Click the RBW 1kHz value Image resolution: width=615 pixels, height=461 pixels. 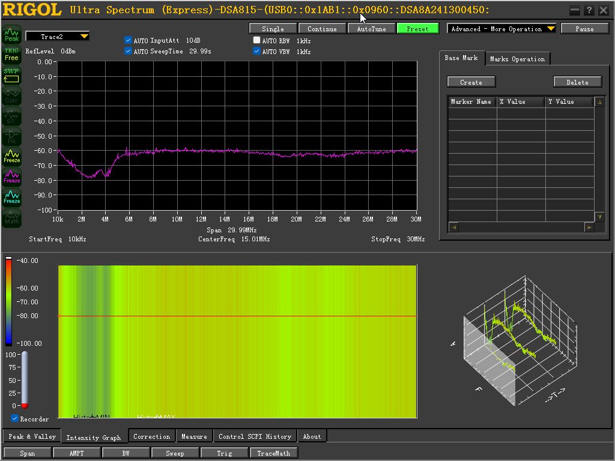tap(303, 41)
